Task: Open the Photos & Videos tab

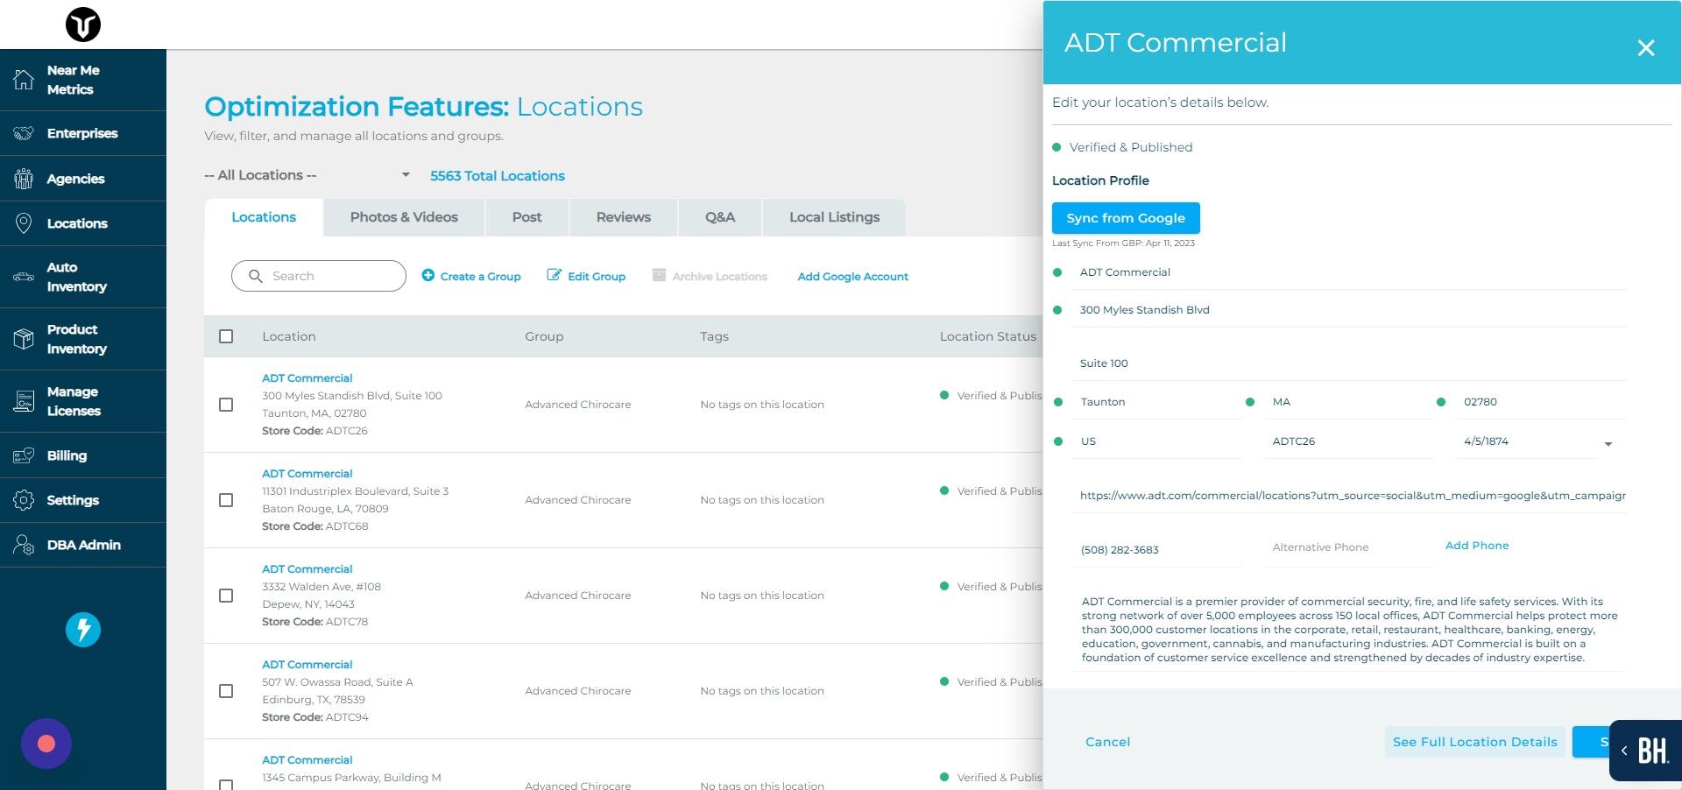Action: (404, 216)
